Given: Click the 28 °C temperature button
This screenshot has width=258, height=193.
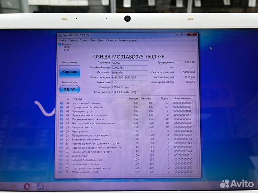Looking at the screenshot, I should click(x=70, y=90).
